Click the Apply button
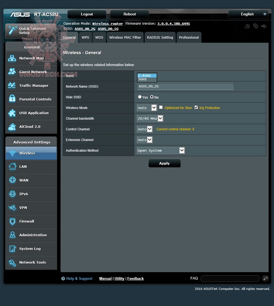Viewport: 274px width, 306px height. [x=164, y=163]
